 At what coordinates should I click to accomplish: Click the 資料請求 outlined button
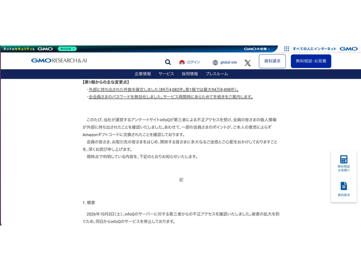(x=272, y=61)
